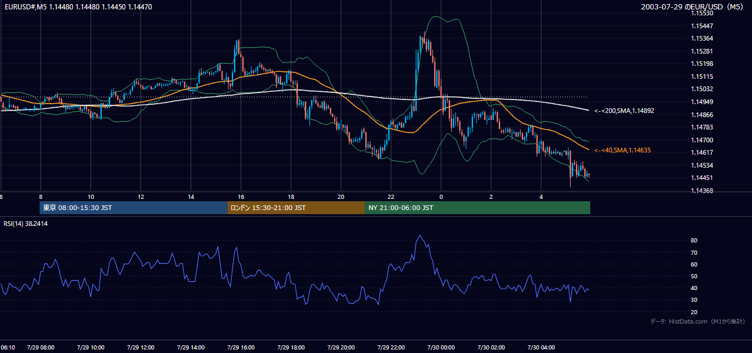Click the HistData.com data source credit

[697, 321]
